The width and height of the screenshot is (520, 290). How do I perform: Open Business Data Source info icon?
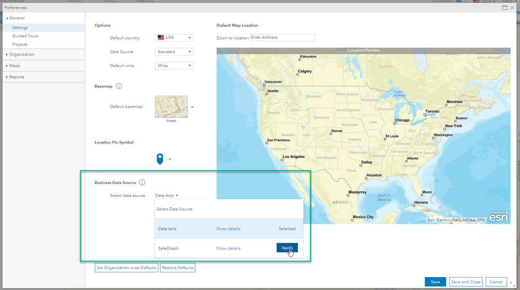(142, 182)
